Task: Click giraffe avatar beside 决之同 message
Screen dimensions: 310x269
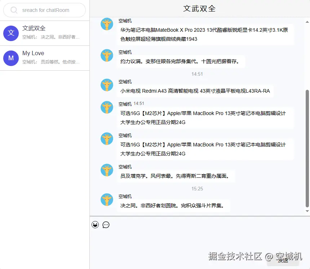Action: coord(107,199)
